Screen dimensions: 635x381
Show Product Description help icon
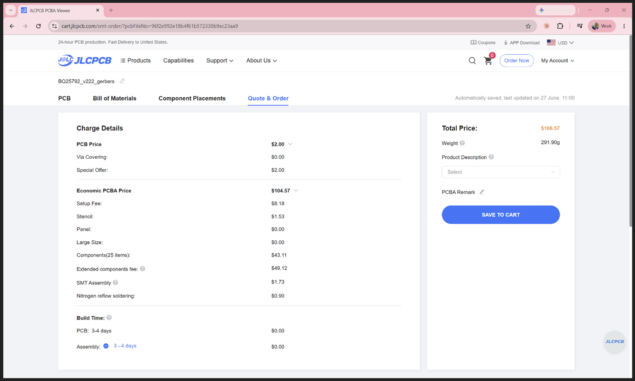[491, 157]
